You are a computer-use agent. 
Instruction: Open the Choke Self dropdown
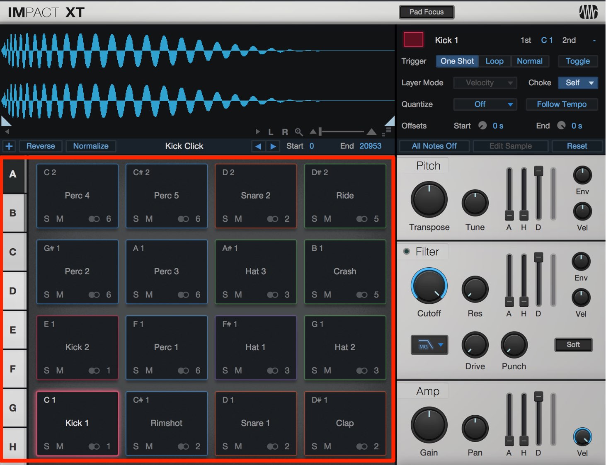click(x=578, y=82)
